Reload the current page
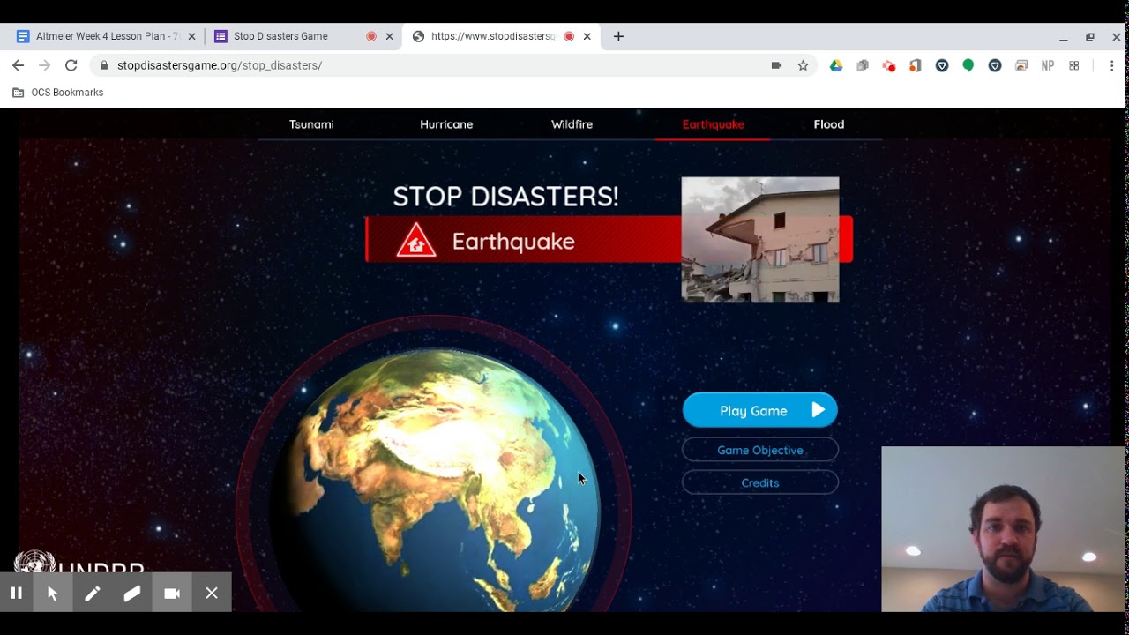This screenshot has width=1129, height=635. tap(71, 65)
